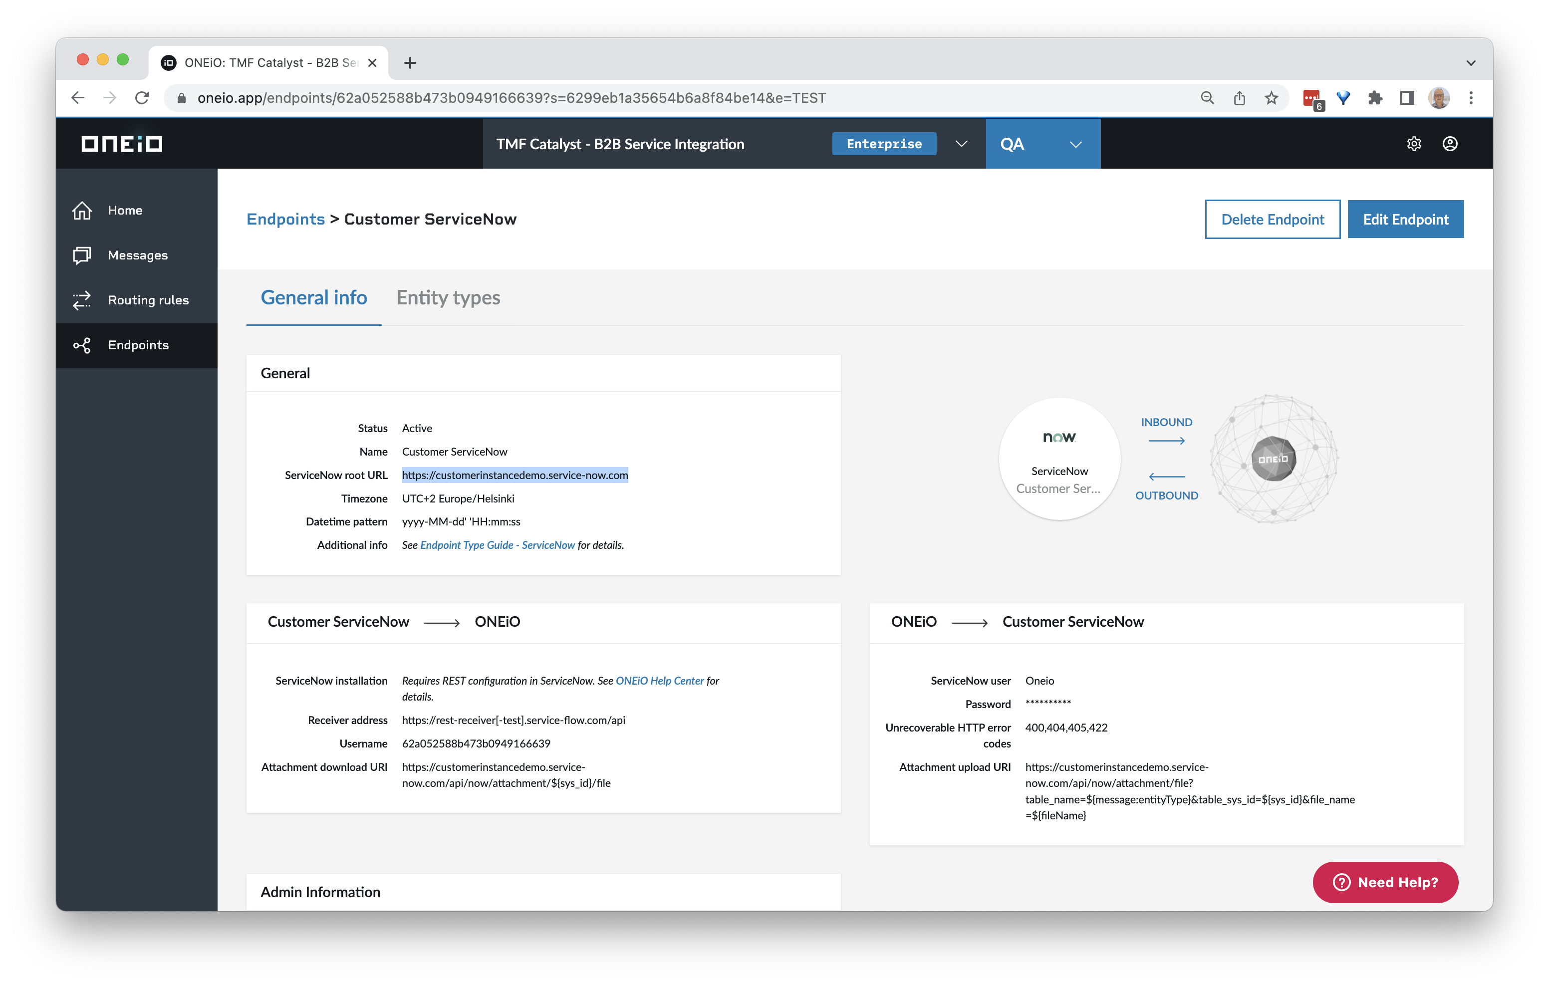This screenshot has width=1549, height=985.
Task: Click the site lock icon
Action: pyautogui.click(x=182, y=98)
